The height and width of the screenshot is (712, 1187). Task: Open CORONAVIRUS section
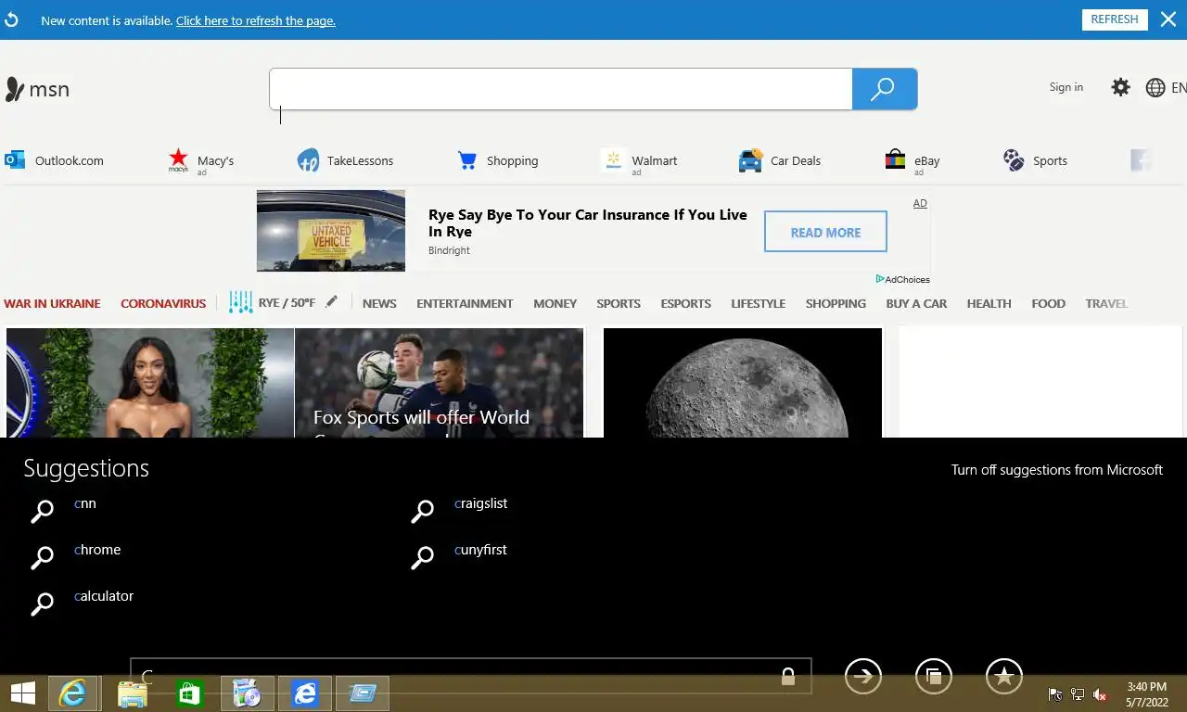(163, 303)
